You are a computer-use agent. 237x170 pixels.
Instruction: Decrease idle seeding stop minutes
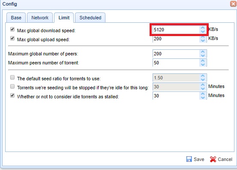coord(203,88)
